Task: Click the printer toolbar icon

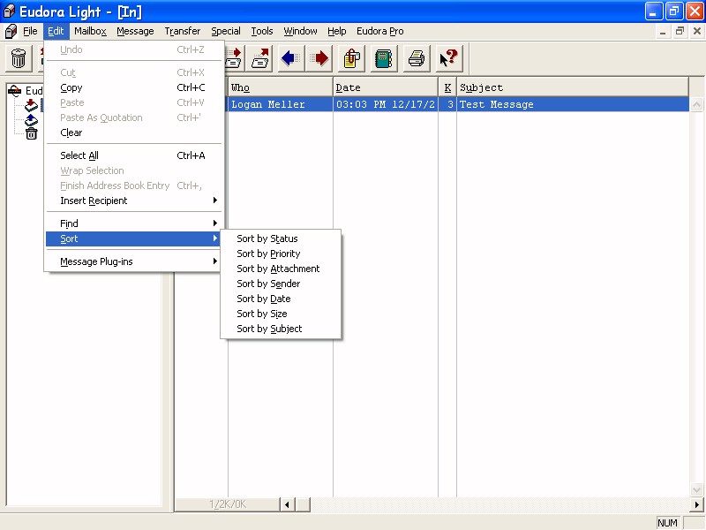Action: [417, 58]
